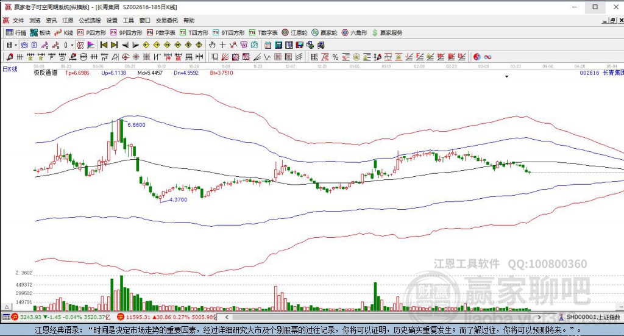Open the 交易委托 menu
Image resolution: width=624 pixels, height=336 pixels.
point(167,20)
